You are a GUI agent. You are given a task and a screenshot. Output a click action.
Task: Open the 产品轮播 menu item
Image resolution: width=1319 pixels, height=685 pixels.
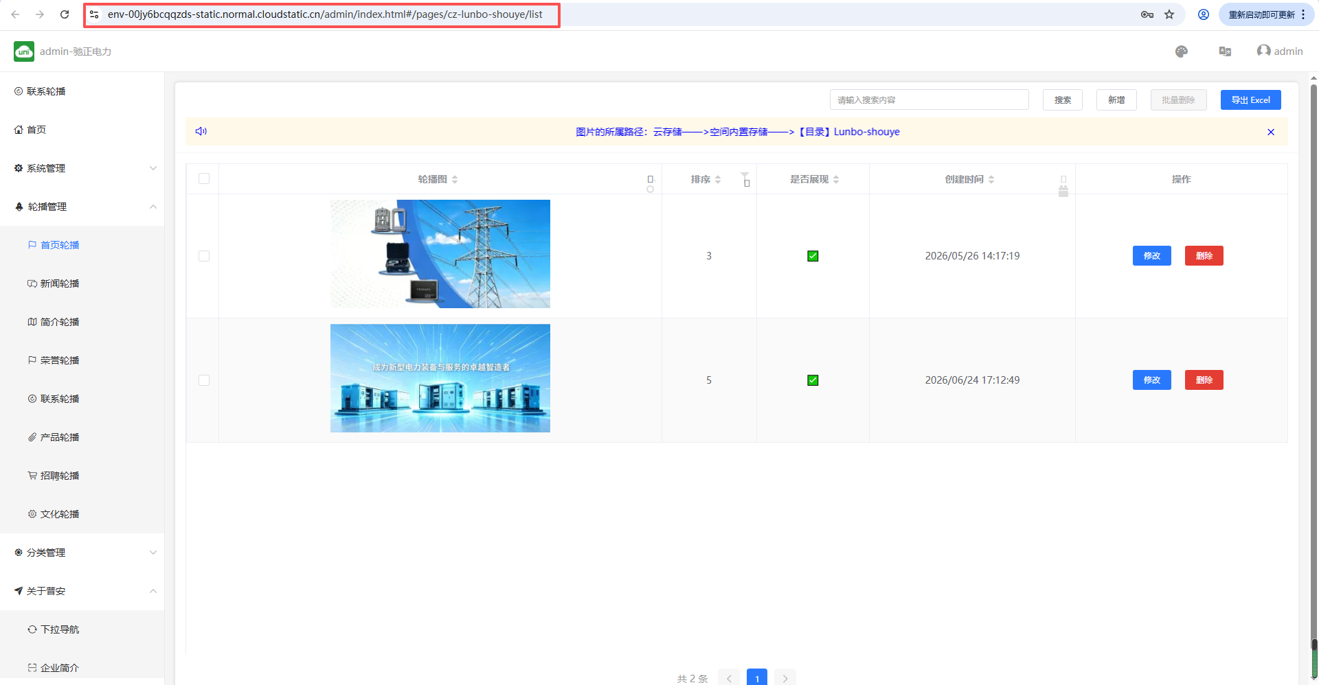click(60, 437)
